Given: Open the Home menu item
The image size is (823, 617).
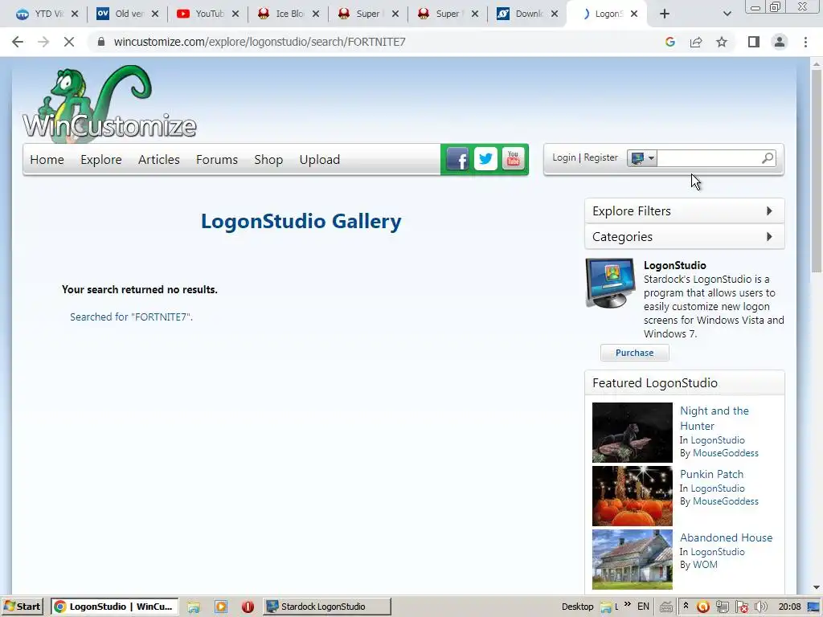Looking at the screenshot, I should (47, 160).
